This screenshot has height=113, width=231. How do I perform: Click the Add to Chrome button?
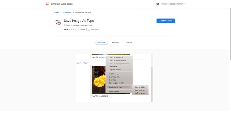pyautogui.click(x=166, y=21)
